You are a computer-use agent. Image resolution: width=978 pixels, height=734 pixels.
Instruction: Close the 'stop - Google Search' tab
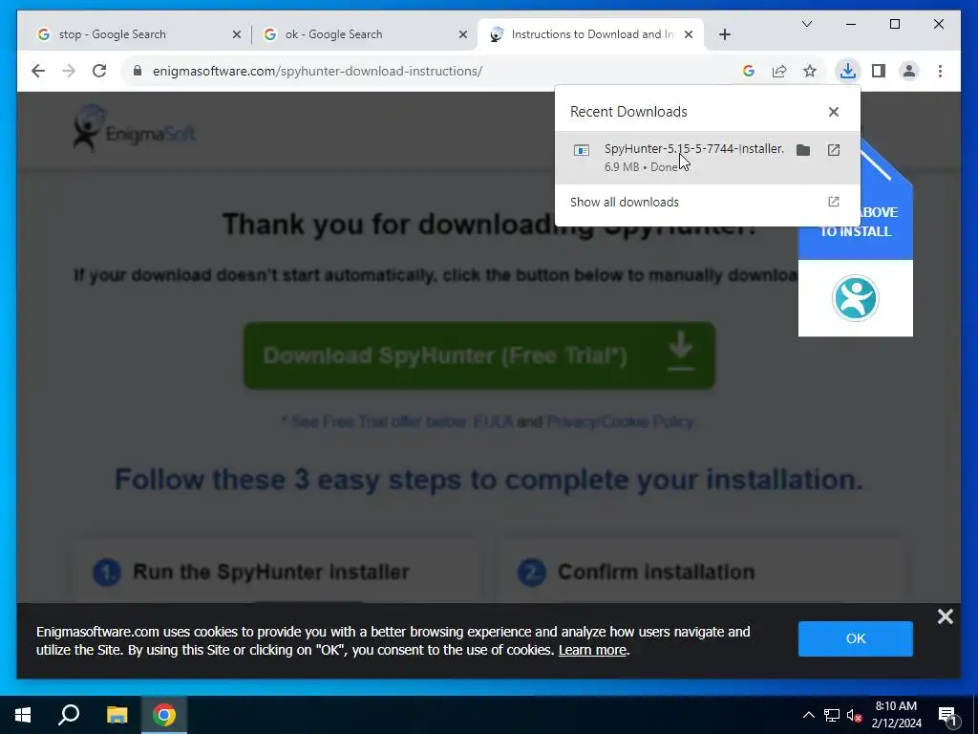237,35
